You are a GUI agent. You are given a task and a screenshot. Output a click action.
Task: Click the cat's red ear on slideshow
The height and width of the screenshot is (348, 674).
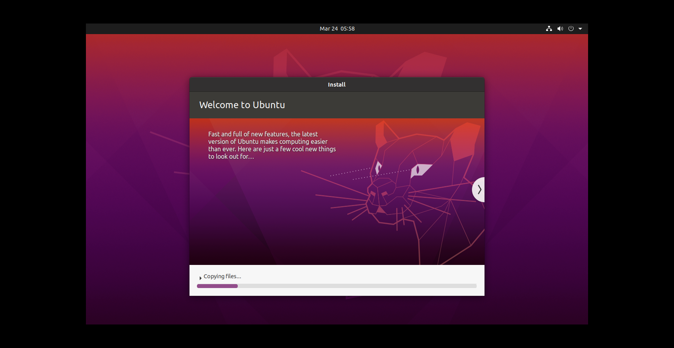(466, 142)
